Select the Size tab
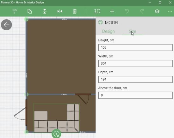Viewport: 174px width, 138px height. tap(133, 31)
